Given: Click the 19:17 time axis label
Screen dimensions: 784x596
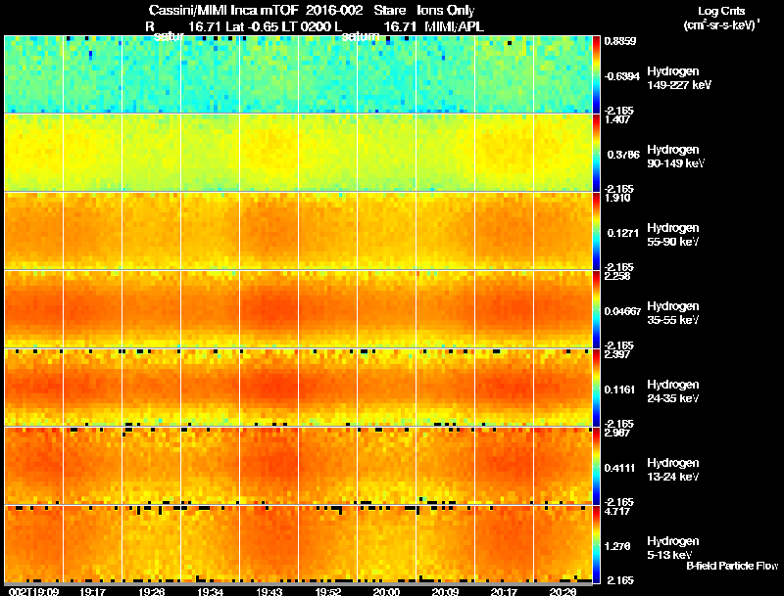Looking at the screenshot, I should 92,592.
